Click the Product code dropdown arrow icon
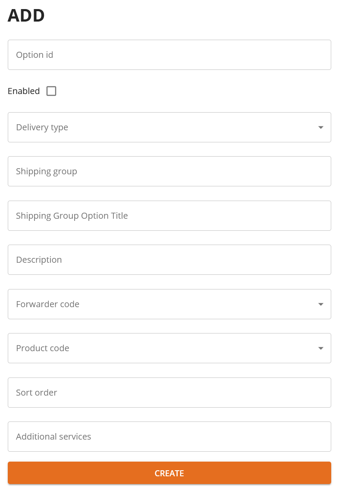This screenshot has height=500, width=342. click(x=320, y=348)
